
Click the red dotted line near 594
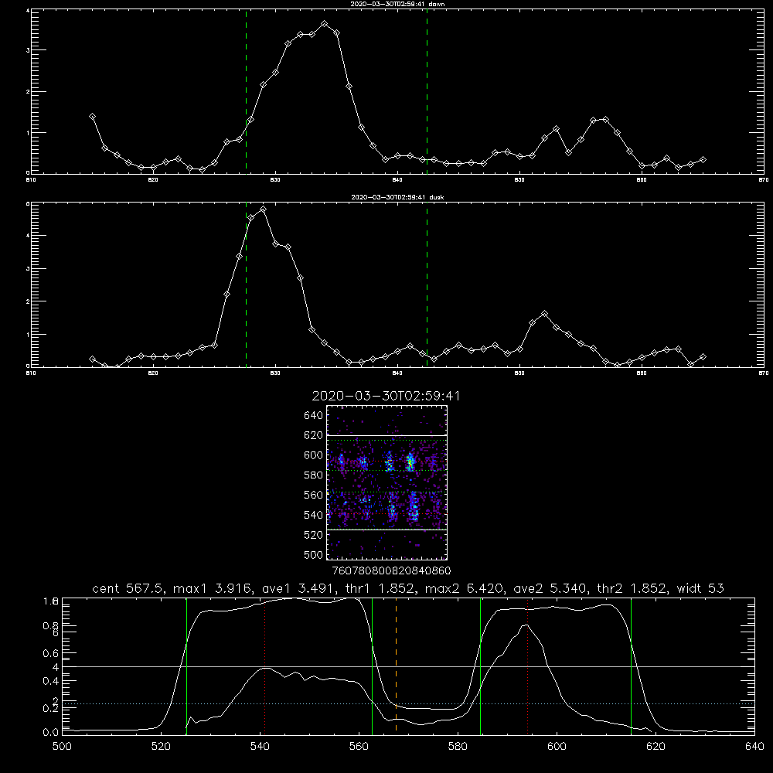tap(527, 666)
